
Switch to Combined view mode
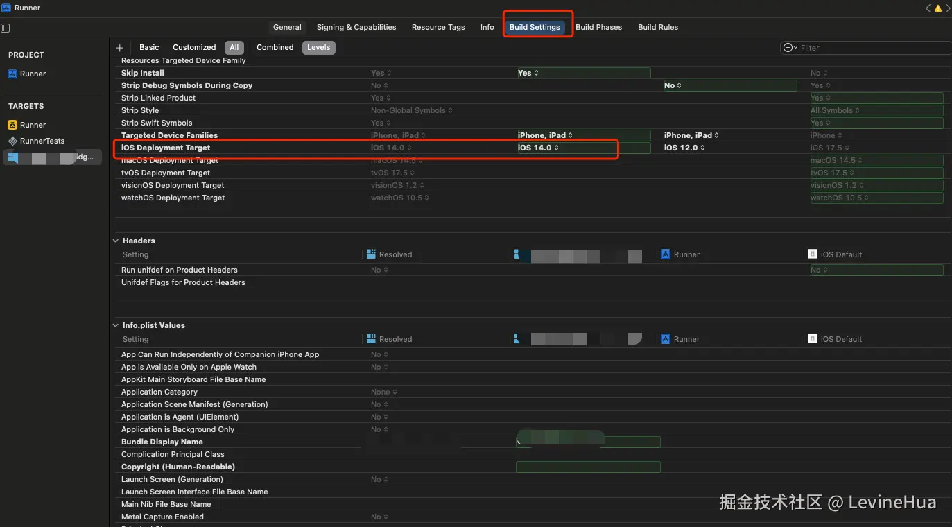point(275,47)
